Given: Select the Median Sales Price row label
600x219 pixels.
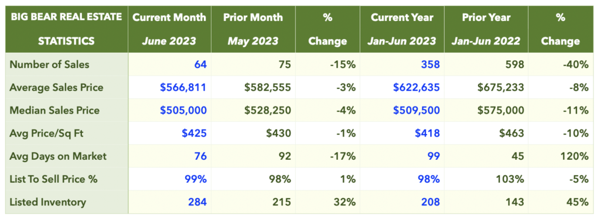Looking at the screenshot, I should pos(54,111).
